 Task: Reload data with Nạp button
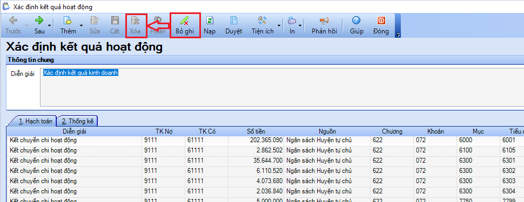(x=210, y=25)
